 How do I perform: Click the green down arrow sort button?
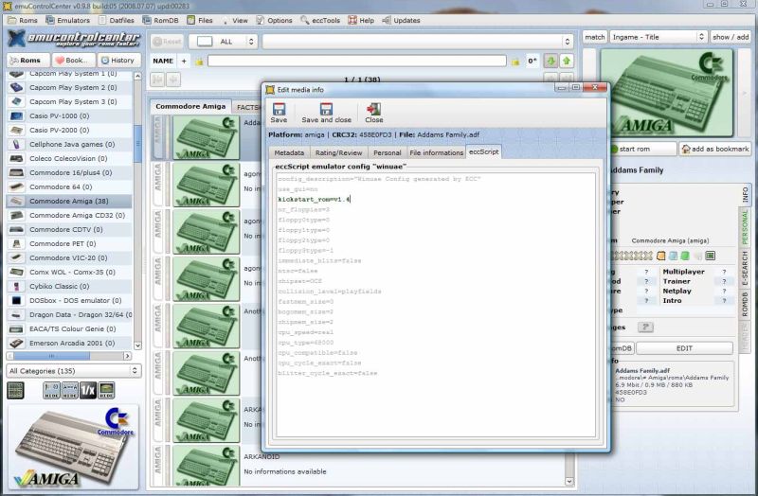(550, 61)
